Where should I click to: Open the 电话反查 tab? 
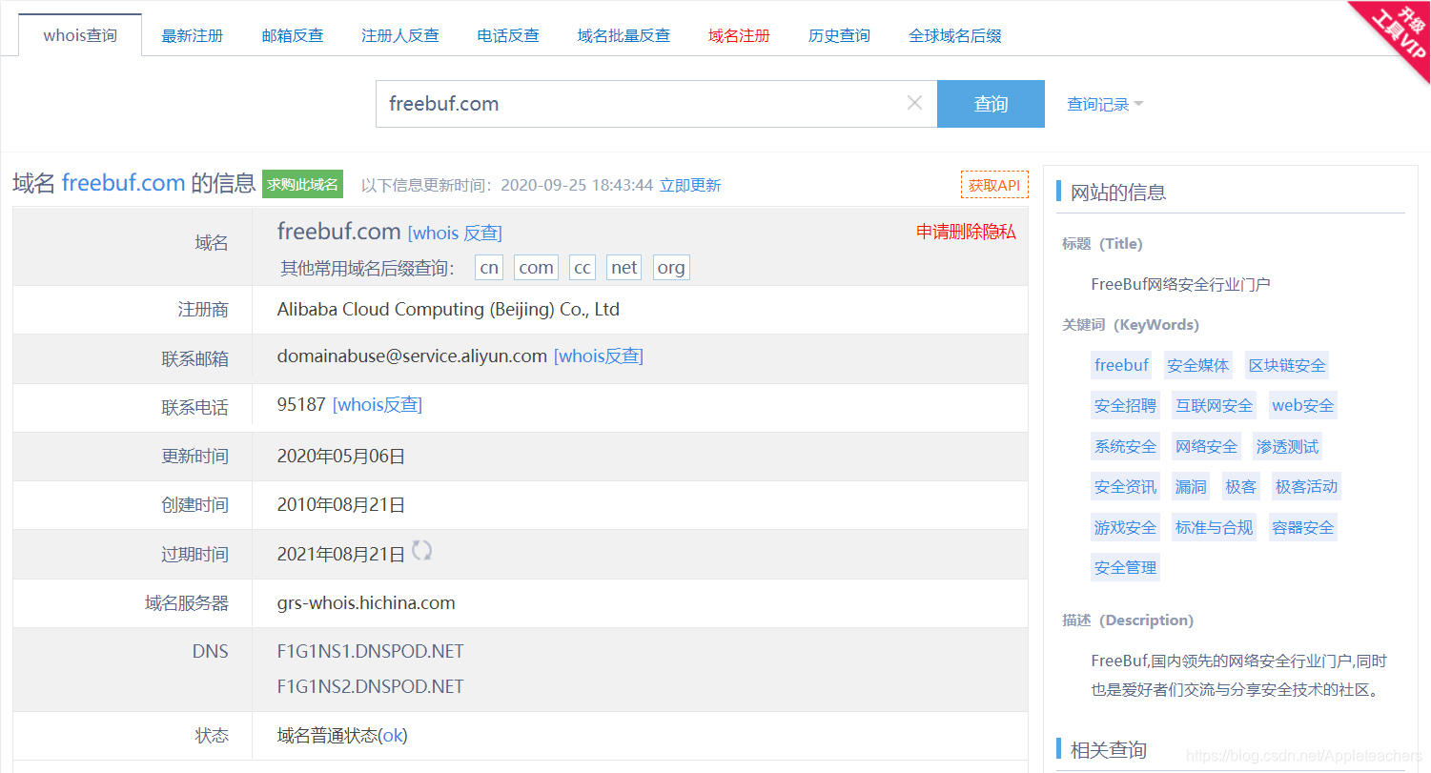[508, 35]
